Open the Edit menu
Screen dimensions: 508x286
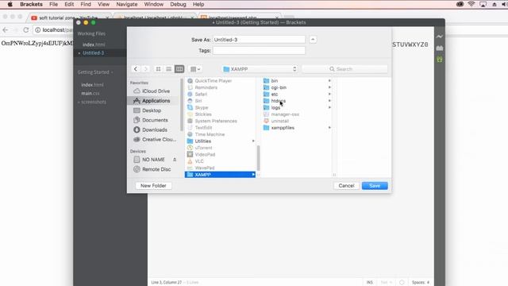click(x=69, y=4)
